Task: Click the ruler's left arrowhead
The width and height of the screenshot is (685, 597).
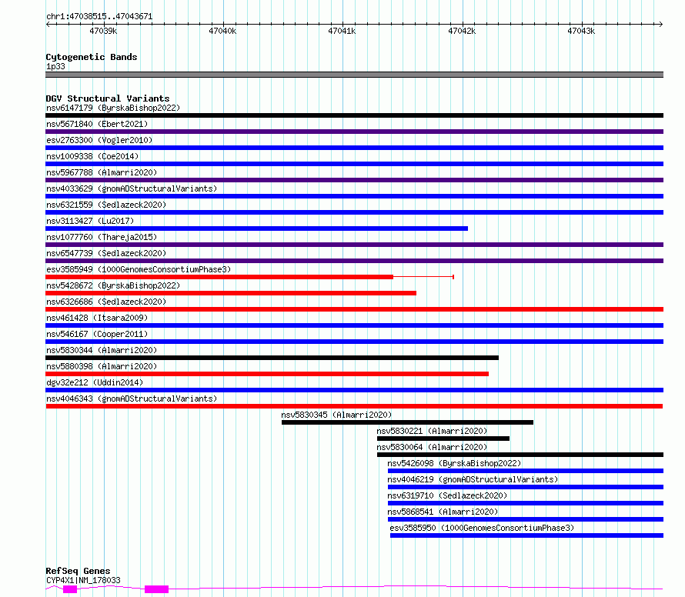Action: tap(48, 25)
